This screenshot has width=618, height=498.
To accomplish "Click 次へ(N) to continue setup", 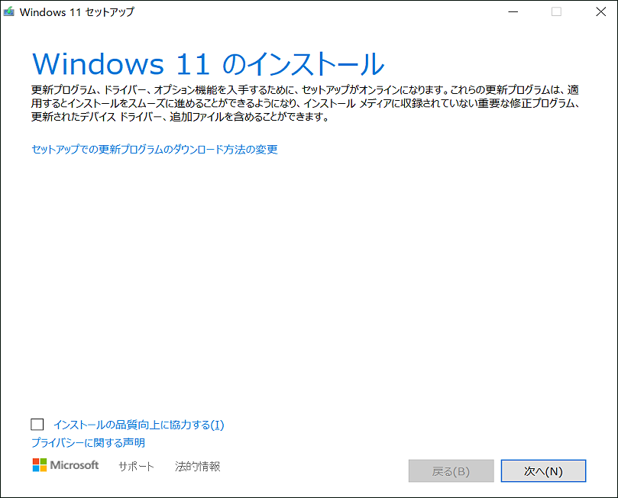I will tap(543, 471).
